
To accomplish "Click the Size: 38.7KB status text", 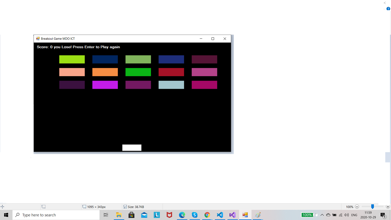I will tap(136, 207).
